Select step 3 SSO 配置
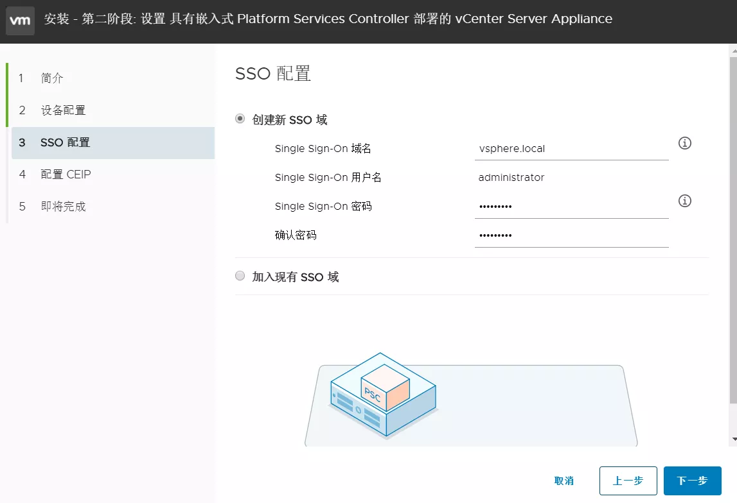The image size is (737, 503). click(65, 142)
